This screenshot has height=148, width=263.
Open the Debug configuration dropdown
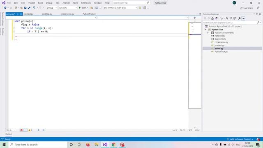pos(52,8)
